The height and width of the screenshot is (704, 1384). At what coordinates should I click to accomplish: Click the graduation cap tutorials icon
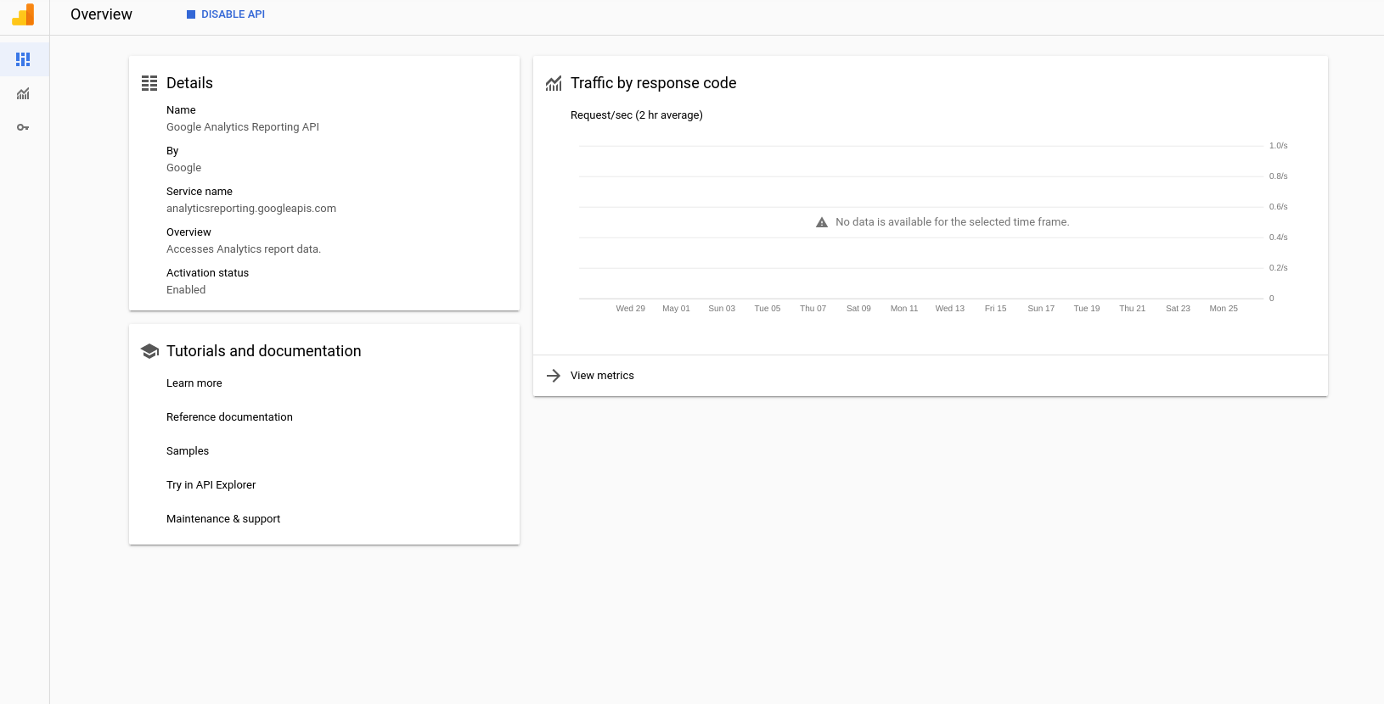149,351
